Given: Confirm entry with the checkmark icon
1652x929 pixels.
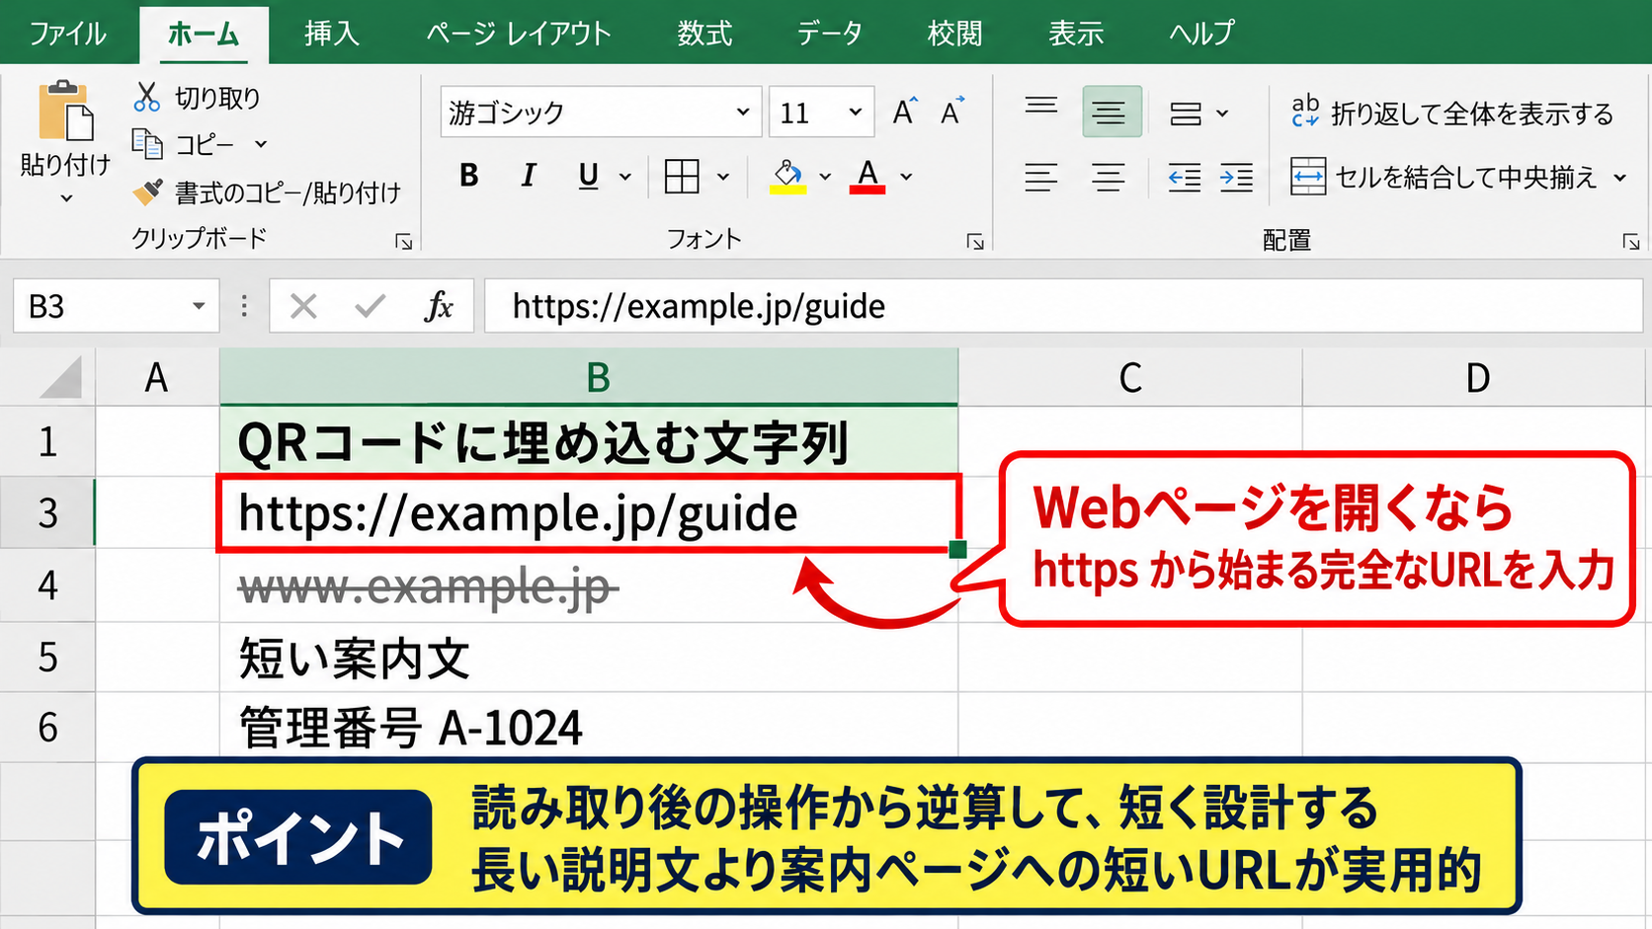Looking at the screenshot, I should [x=371, y=306].
